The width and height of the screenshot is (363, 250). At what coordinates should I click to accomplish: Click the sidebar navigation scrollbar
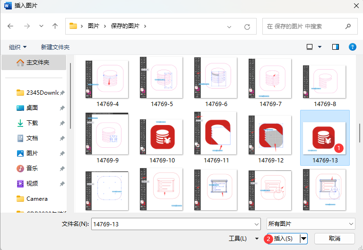(70, 96)
